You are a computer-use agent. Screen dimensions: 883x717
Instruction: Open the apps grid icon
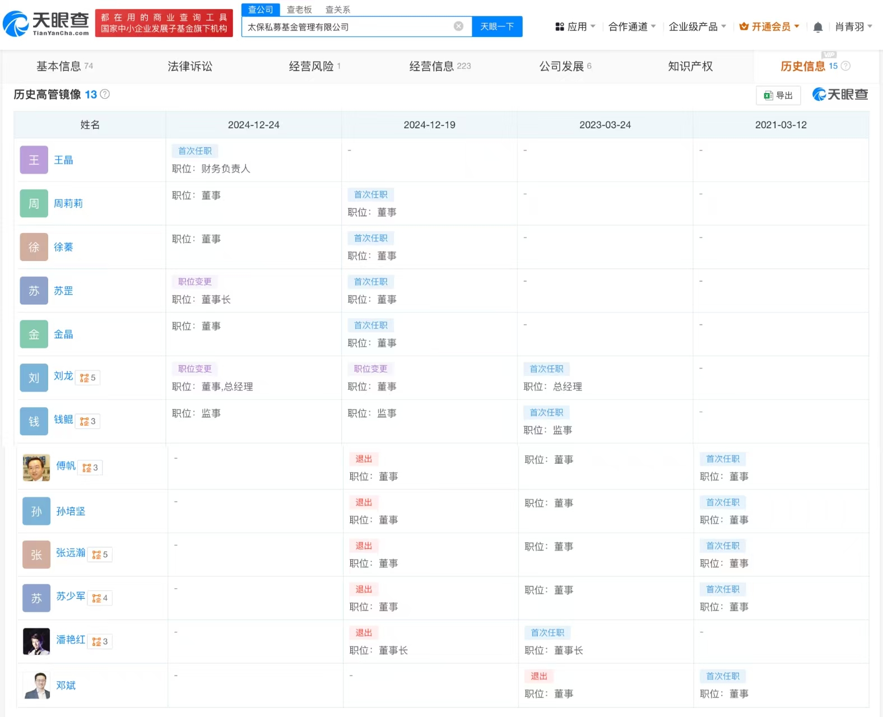(x=559, y=27)
